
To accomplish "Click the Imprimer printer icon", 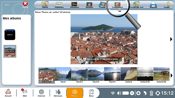I will coord(153,5).
